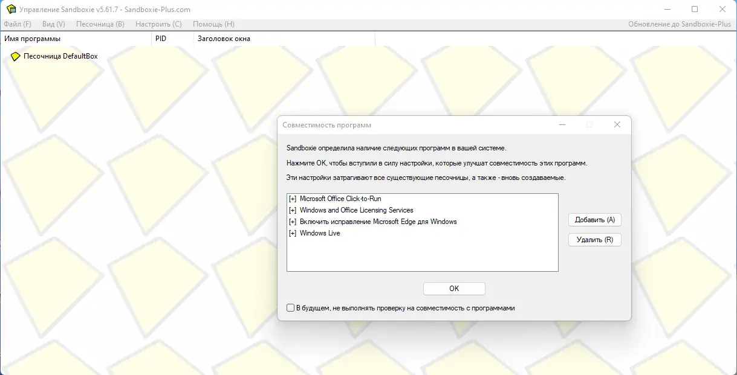
Task: Sort by Имя программы column header
Action: pos(76,39)
